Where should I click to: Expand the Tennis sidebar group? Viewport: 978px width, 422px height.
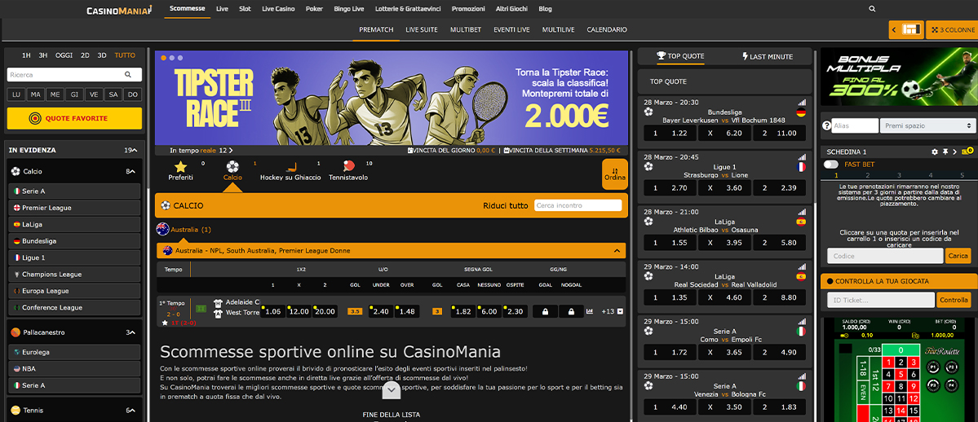pyautogui.click(x=133, y=410)
